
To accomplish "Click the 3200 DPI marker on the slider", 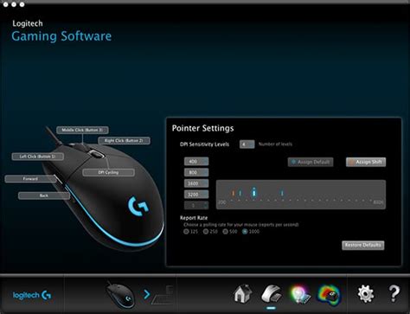I will tap(282, 193).
